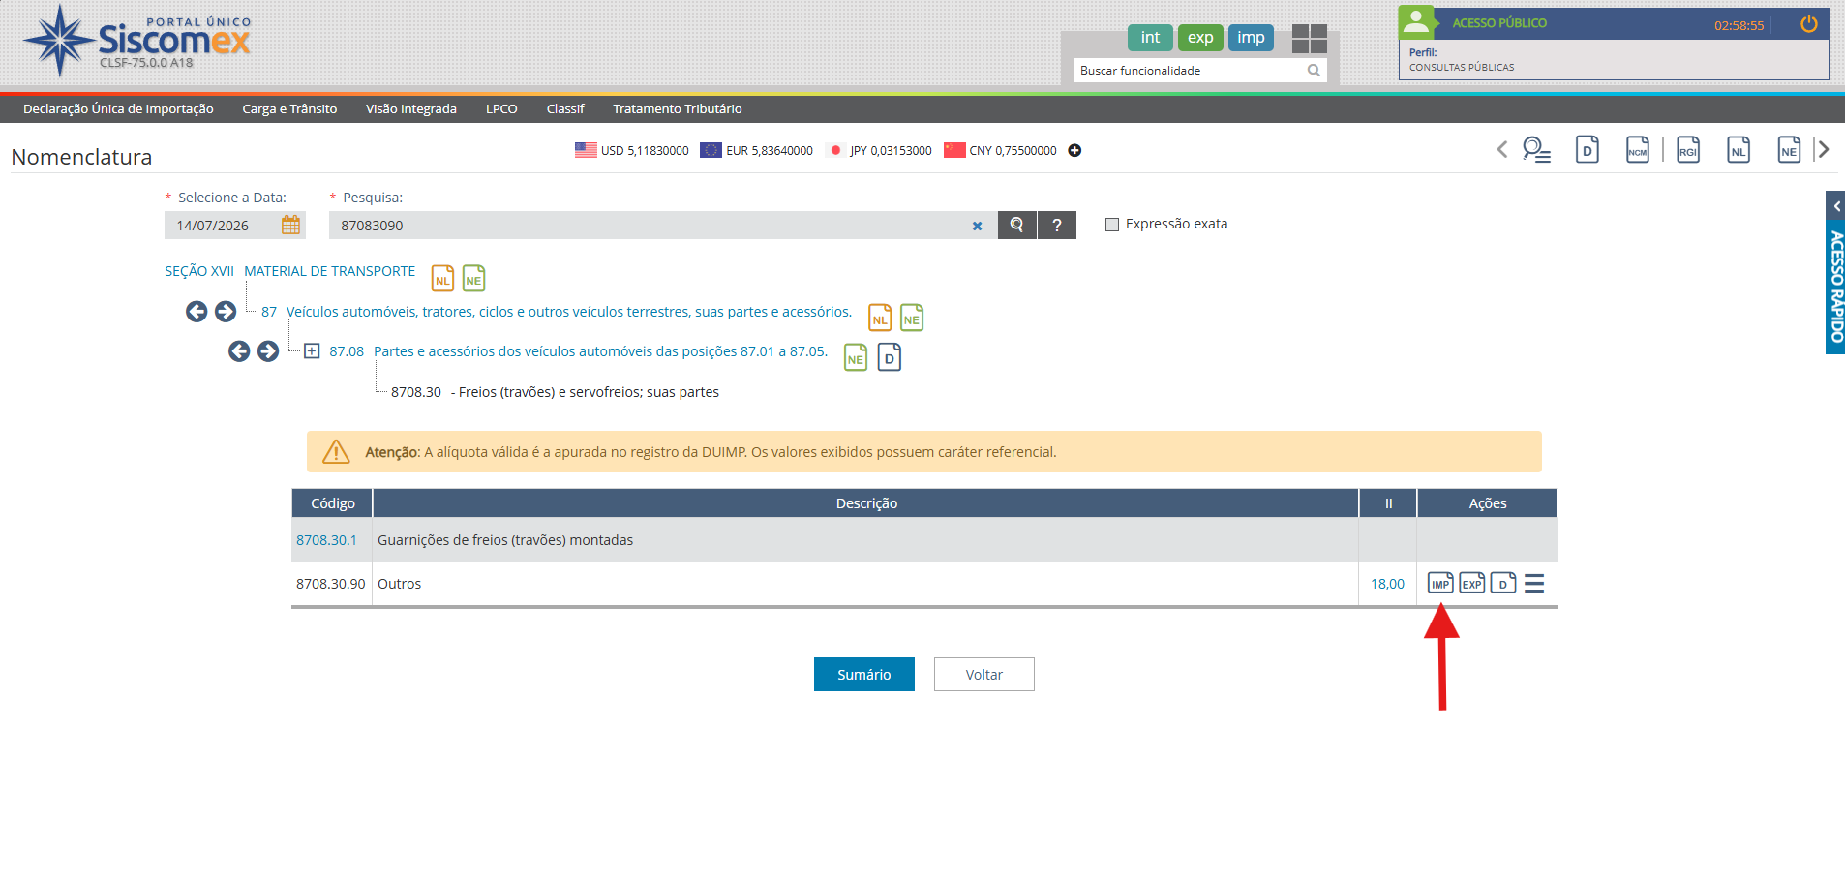Click the Sumário button
This screenshot has width=1845, height=882.
click(864, 675)
